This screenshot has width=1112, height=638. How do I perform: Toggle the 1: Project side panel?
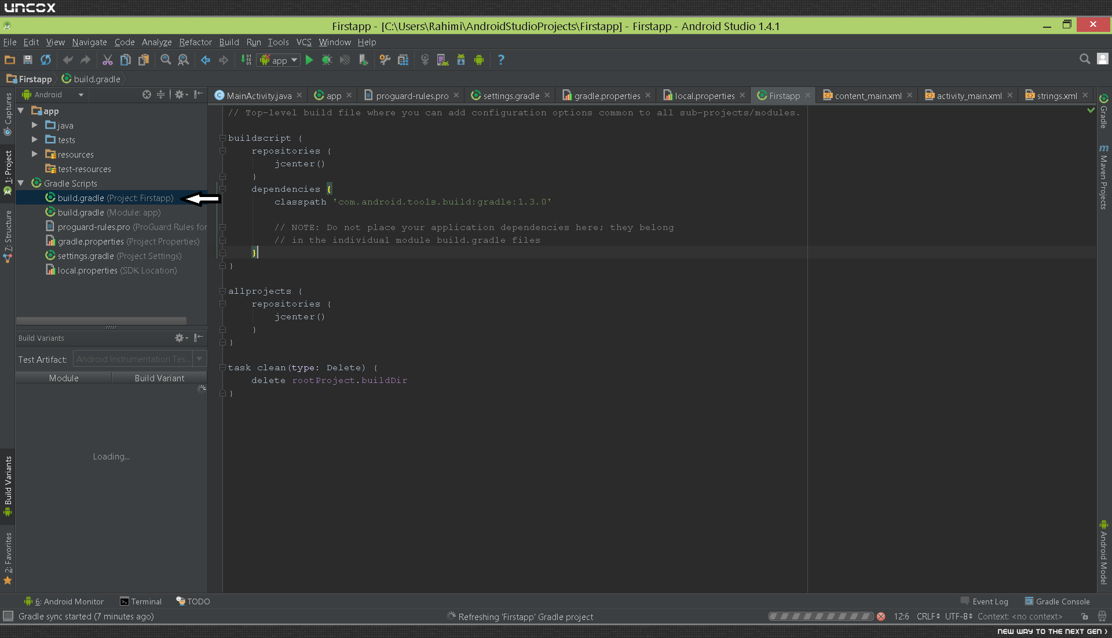(x=8, y=172)
